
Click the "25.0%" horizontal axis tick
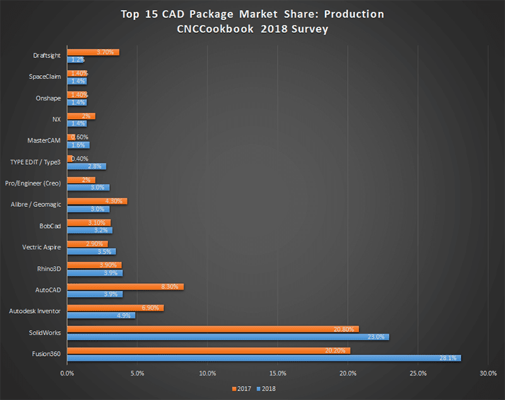click(x=418, y=374)
